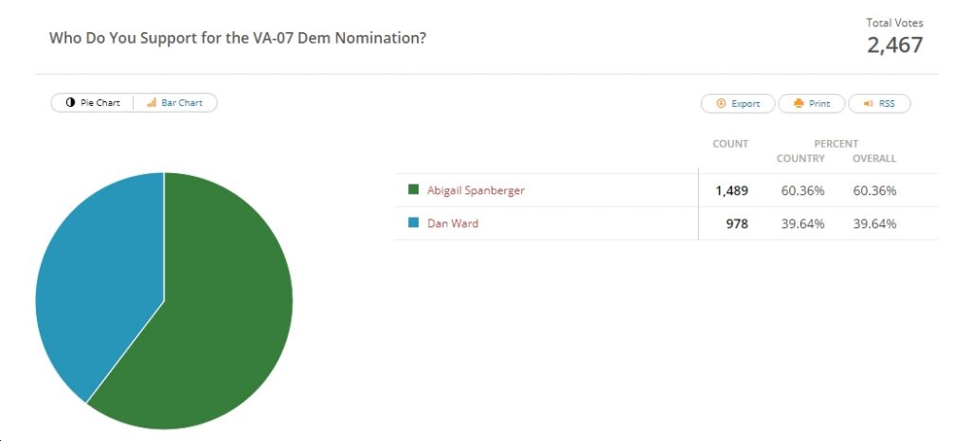
Task: Select the blue pie chart slice
Action: (93, 278)
